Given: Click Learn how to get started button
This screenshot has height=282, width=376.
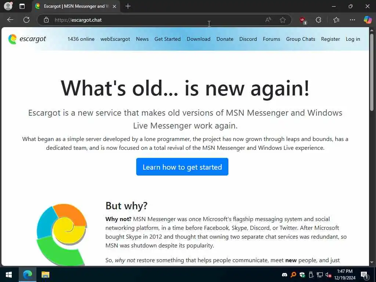Looking at the screenshot, I should (182, 167).
